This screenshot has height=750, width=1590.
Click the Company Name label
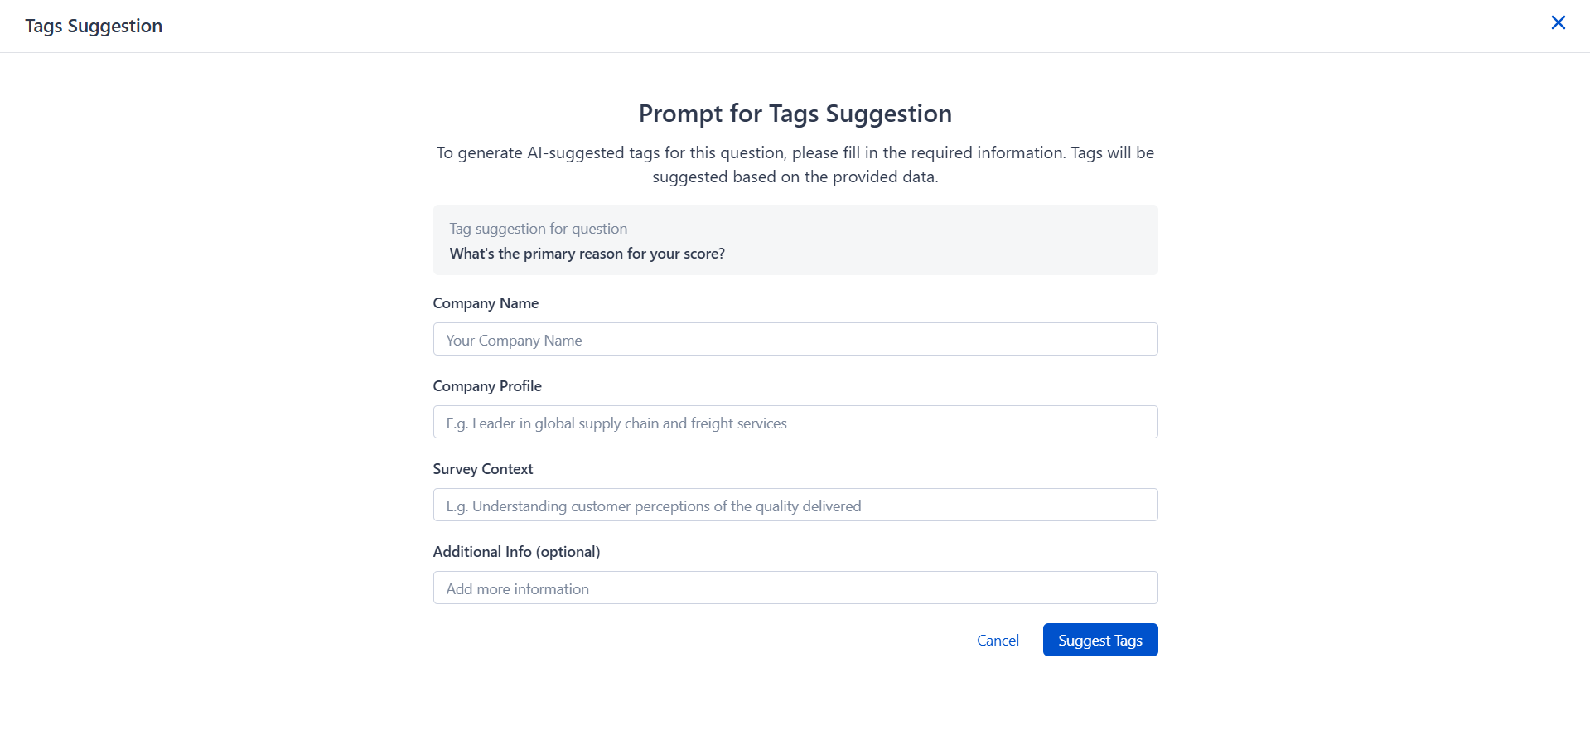486,303
